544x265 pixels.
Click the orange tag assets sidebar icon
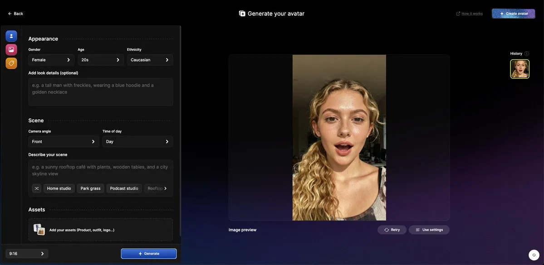[x=11, y=63]
